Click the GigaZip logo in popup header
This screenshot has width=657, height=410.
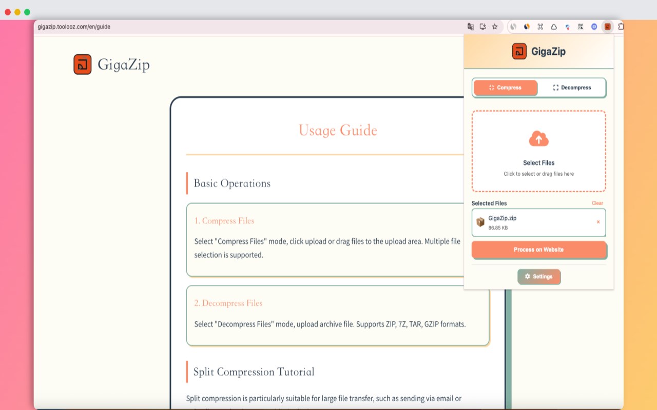pyautogui.click(x=518, y=51)
